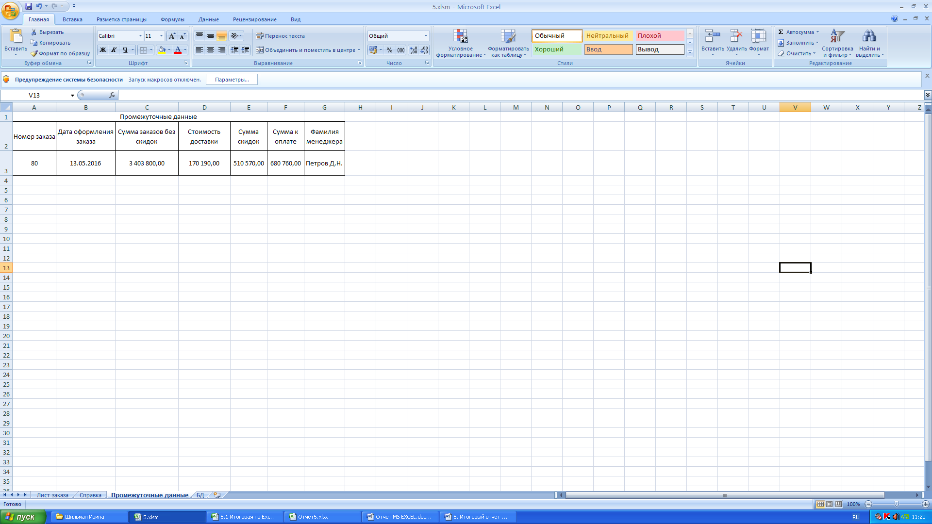Viewport: 932px width, 524px height.
Task: Open the Calibri font name dropdown
Action: tap(140, 36)
